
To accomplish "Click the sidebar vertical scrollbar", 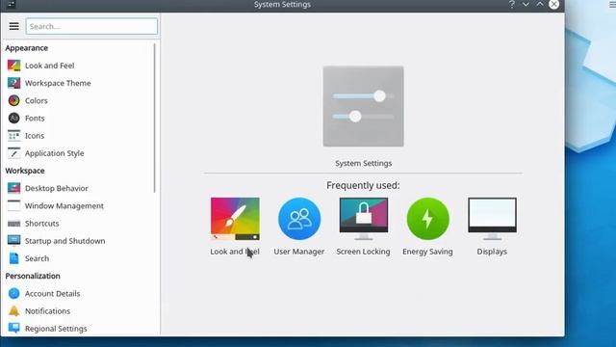I will point(155,118).
